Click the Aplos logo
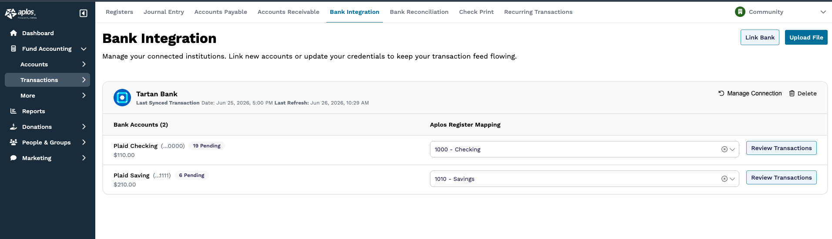 (x=20, y=13)
